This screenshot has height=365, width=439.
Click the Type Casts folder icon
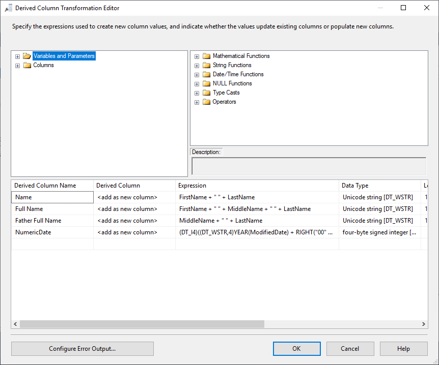click(206, 93)
